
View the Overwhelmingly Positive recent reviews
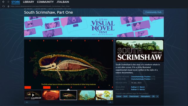click(x=141, y=77)
